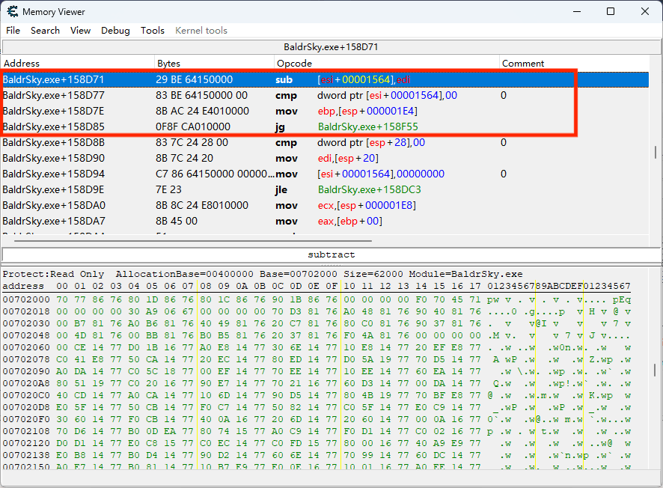Open the Tools menu
The height and width of the screenshot is (488, 663).
[x=153, y=31]
